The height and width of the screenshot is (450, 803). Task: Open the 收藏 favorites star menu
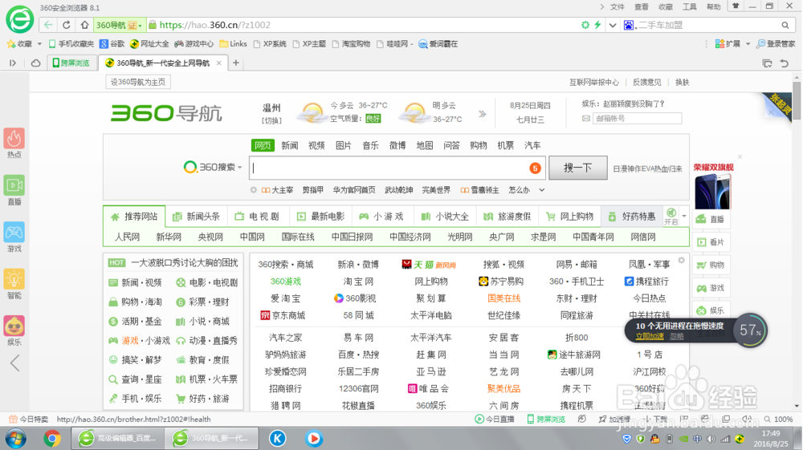[x=19, y=44]
